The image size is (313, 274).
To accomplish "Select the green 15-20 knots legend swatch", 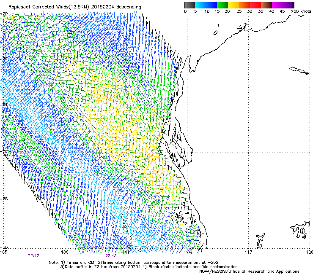I will tap(222, 5).
